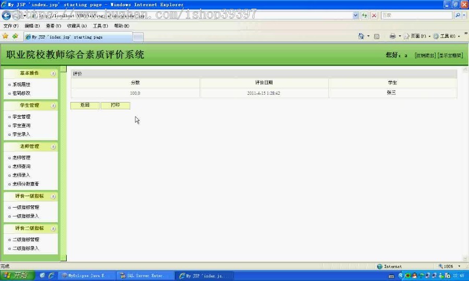
Task: Open 二级指标录入 in sidebar
Action: 26,248
